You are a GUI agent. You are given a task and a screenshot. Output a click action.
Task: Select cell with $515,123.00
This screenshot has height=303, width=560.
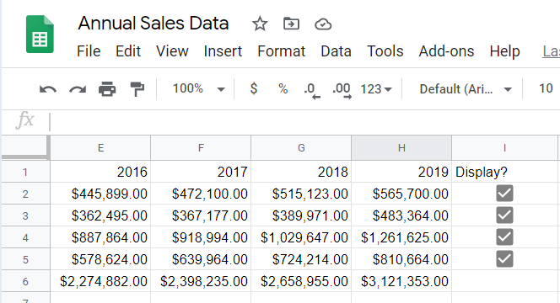pyautogui.click(x=301, y=194)
